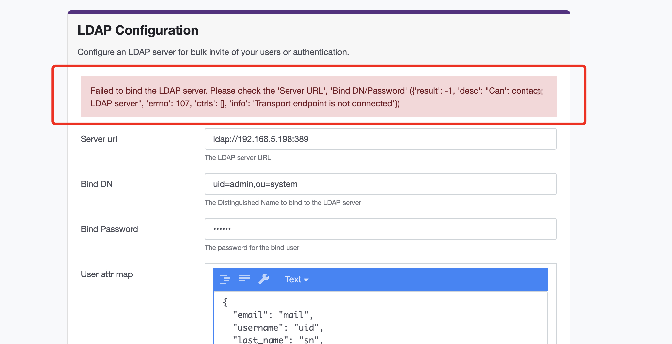Click the wrench repair JSON icon
This screenshot has height=344, width=672.
click(264, 279)
